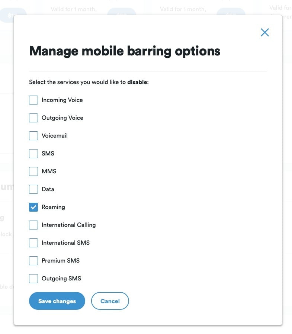Click the Incoming Voice label text
This screenshot has width=292, height=334.
click(x=62, y=100)
